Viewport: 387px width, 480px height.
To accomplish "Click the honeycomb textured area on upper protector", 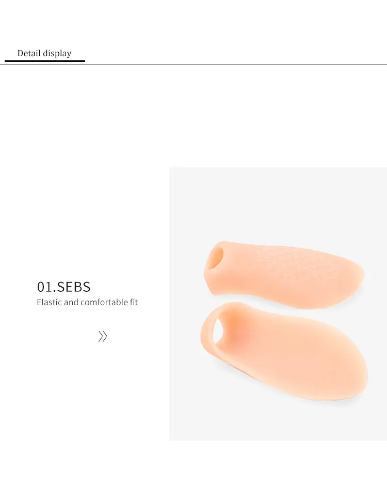I will (x=288, y=264).
